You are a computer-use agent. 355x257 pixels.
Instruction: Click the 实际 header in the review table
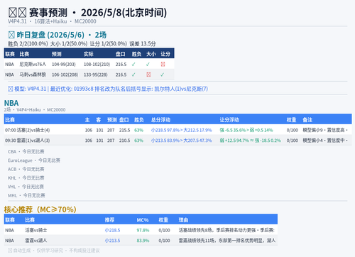(89, 54)
